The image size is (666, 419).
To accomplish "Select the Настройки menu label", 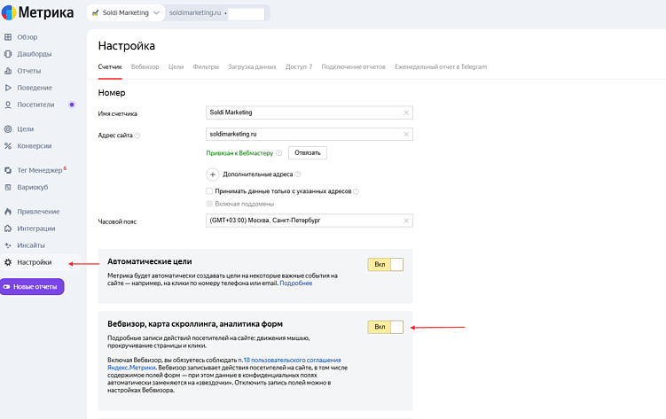I will pyautogui.click(x=35, y=262).
